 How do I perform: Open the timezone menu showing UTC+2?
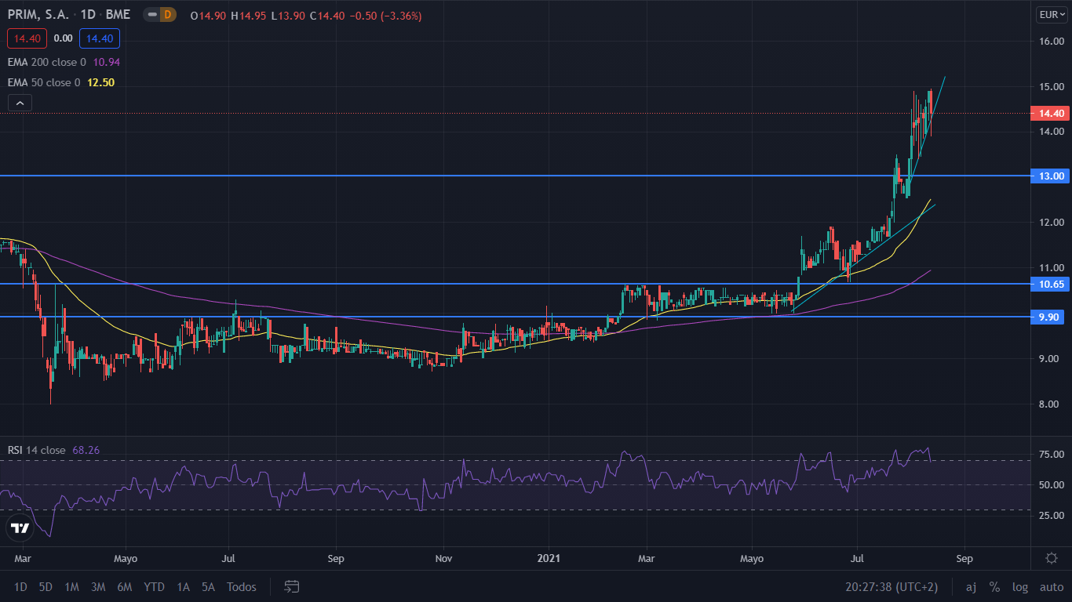[x=892, y=586]
